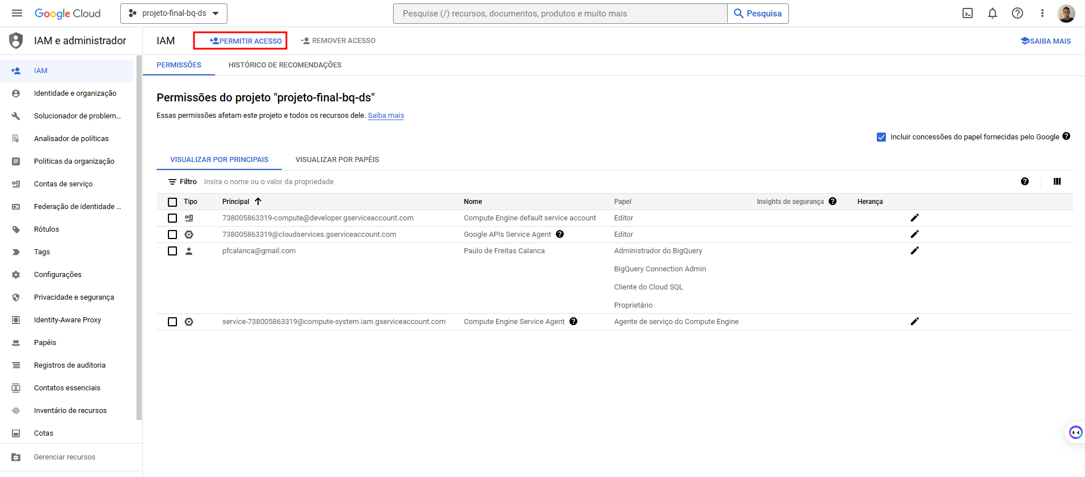
Task: Open Contatos essenciais in sidebar
Action: click(67, 388)
